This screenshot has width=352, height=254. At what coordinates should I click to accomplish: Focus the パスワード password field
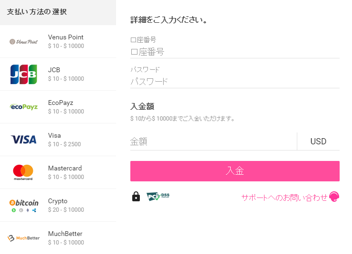pyautogui.click(x=235, y=82)
